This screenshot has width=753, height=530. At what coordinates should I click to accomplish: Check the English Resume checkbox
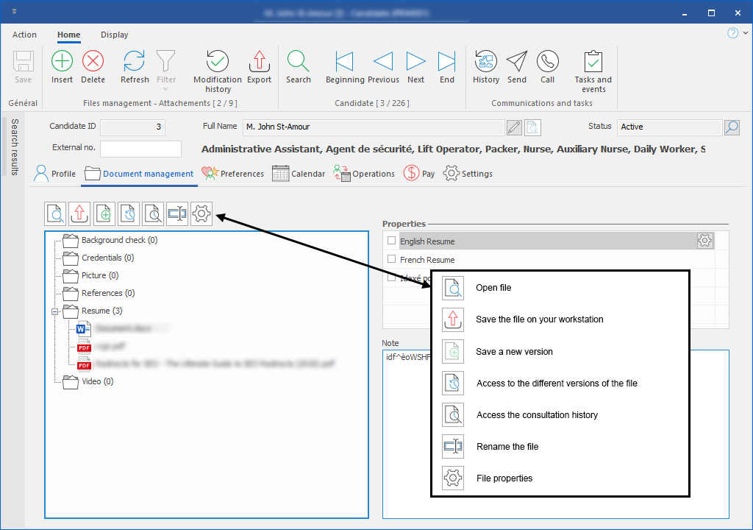tap(391, 241)
